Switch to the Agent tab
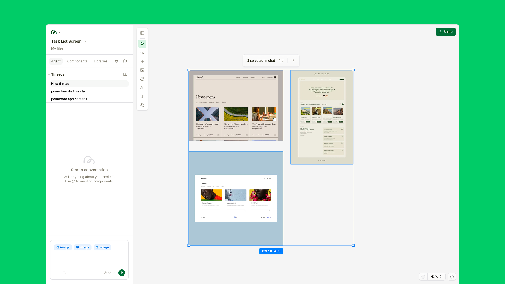The height and width of the screenshot is (284, 505). (x=56, y=61)
